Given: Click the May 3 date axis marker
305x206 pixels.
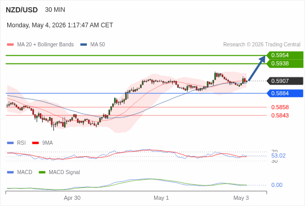Looking at the screenshot, I should click(x=241, y=198).
